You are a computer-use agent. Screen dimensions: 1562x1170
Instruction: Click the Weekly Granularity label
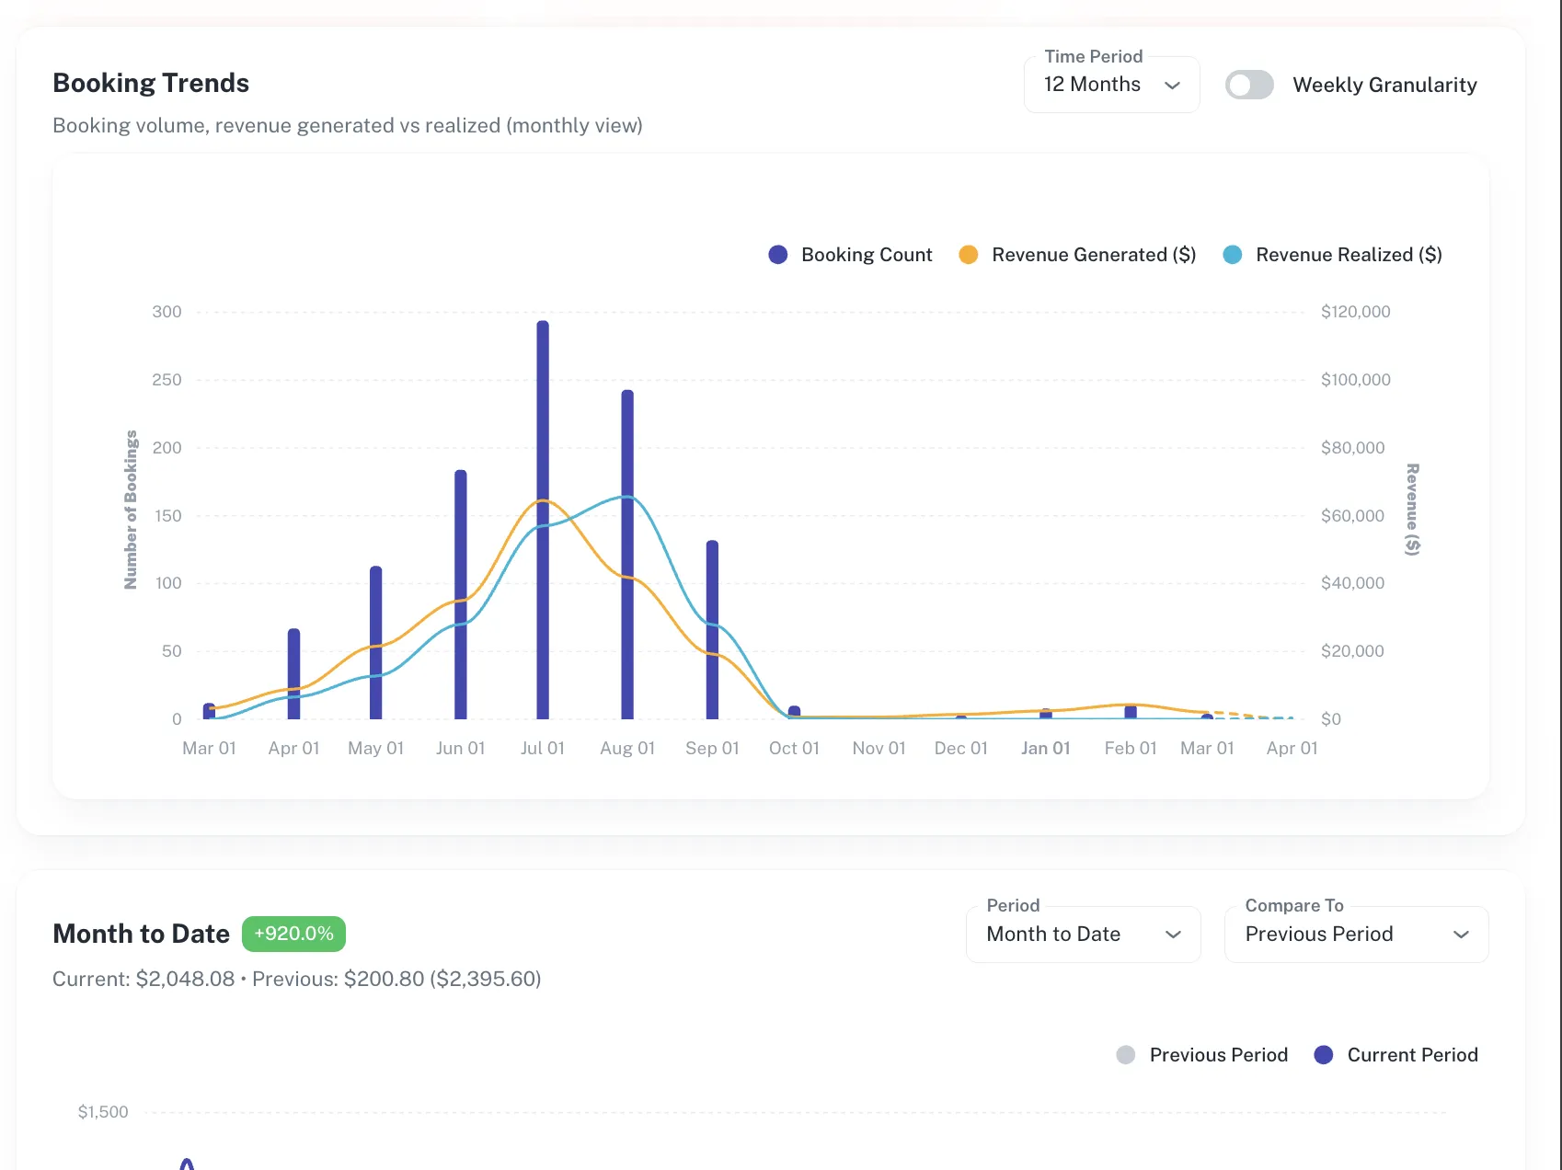[1384, 85]
